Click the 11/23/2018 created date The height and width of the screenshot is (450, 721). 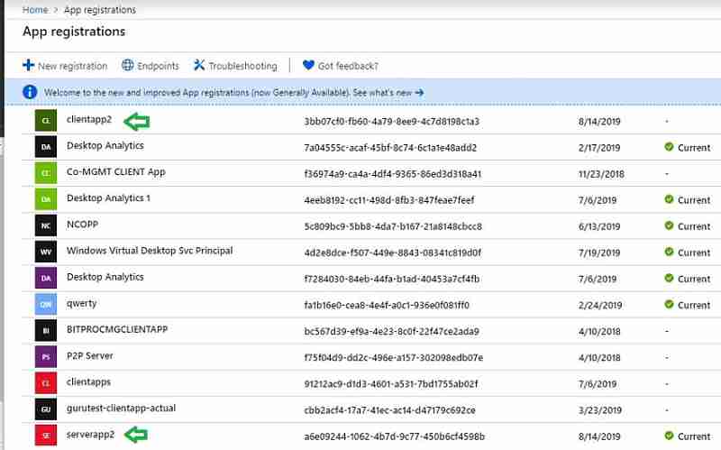[601, 174]
